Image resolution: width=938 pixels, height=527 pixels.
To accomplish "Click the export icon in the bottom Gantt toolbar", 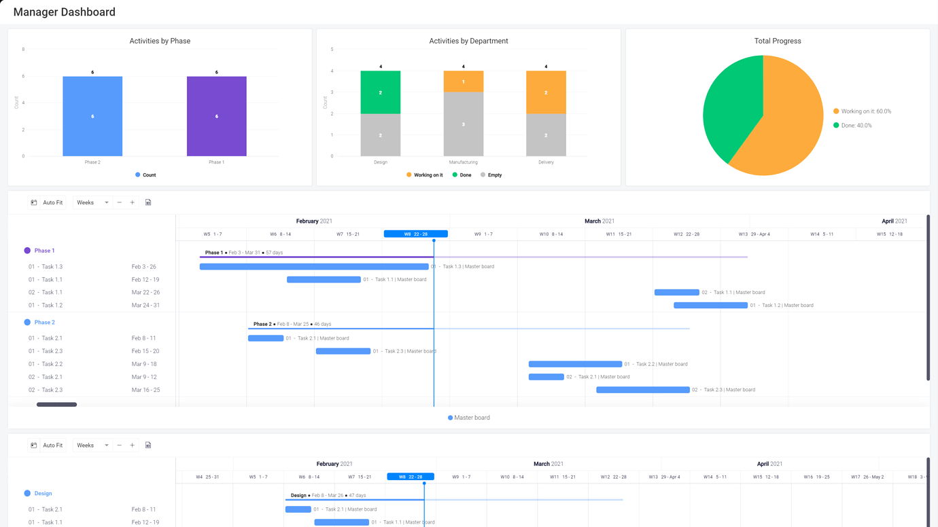I will pos(148,445).
